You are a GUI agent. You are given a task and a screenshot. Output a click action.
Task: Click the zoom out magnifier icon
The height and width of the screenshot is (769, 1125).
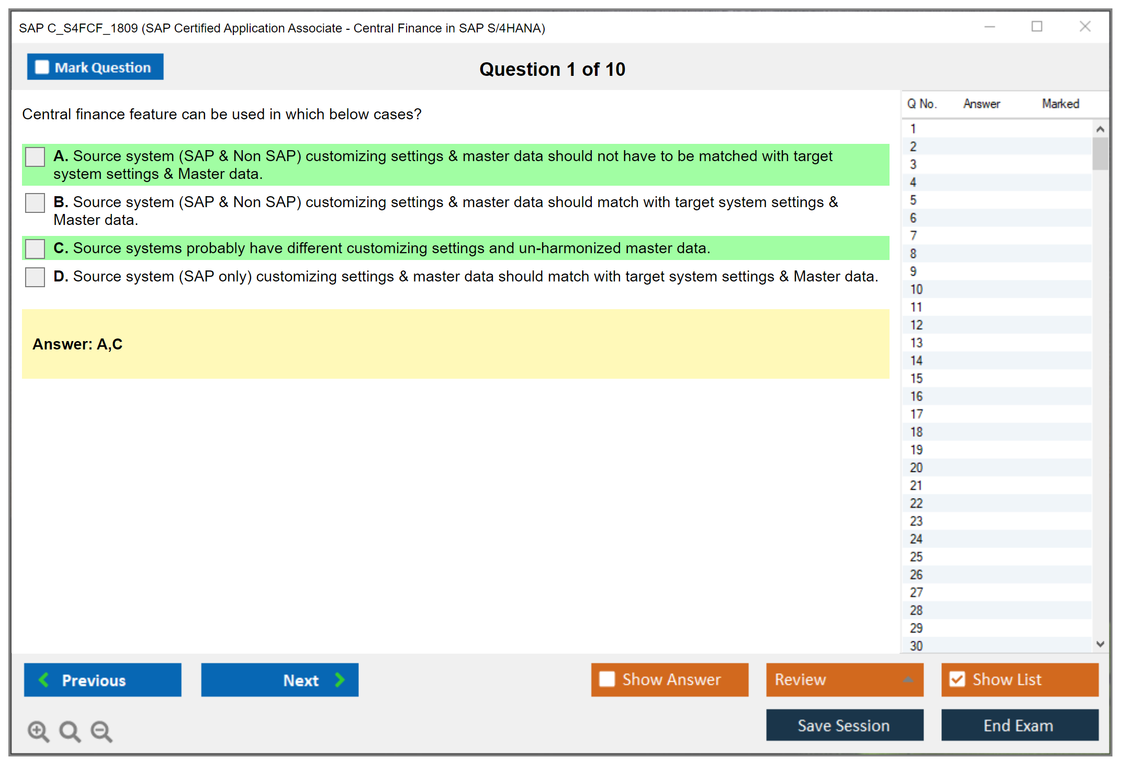102,731
